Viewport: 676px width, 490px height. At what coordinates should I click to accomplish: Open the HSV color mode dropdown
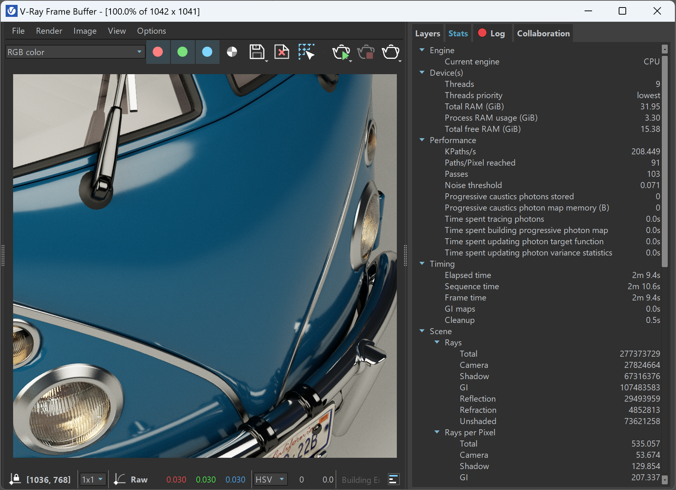[x=271, y=480]
